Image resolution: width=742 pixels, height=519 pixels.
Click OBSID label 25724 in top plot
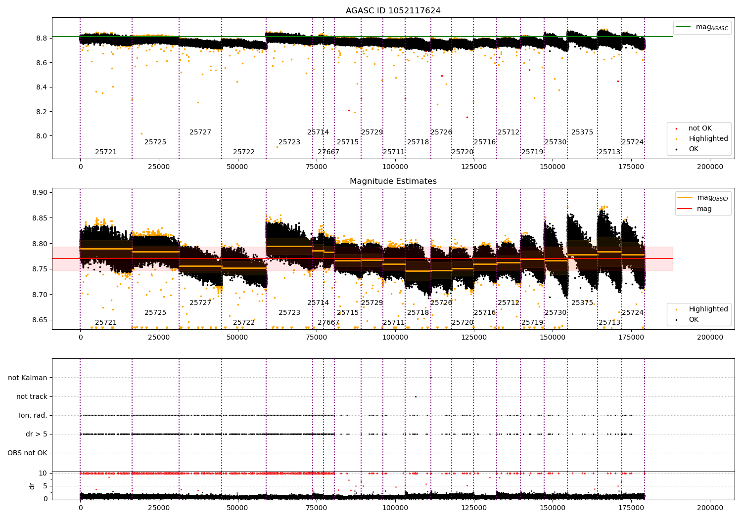point(633,142)
